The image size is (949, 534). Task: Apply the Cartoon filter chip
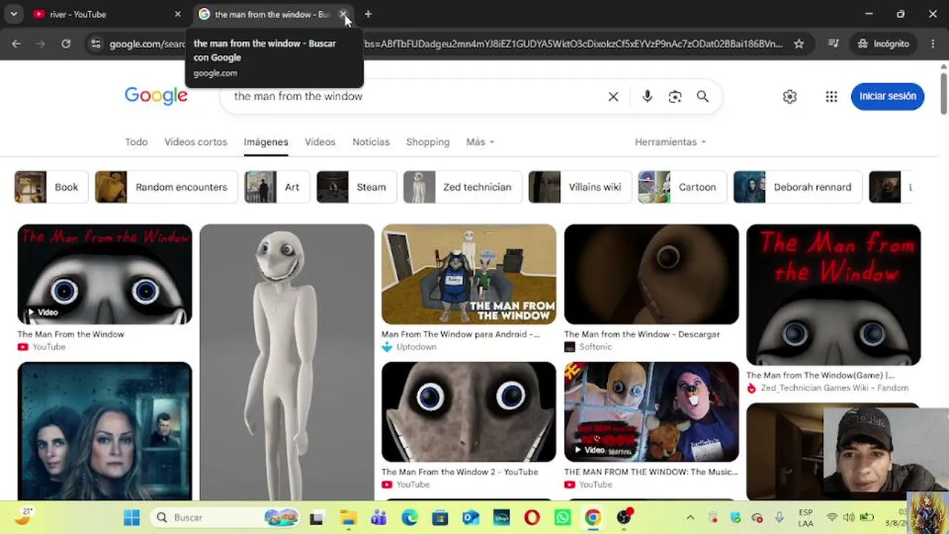coord(682,187)
